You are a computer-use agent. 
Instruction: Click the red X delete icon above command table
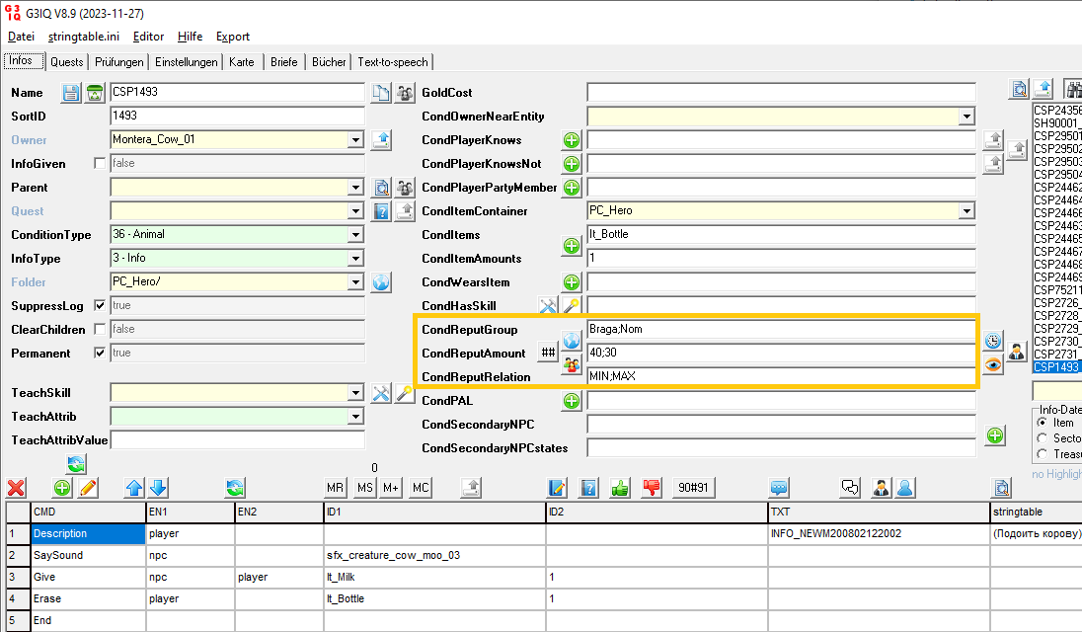click(16, 487)
